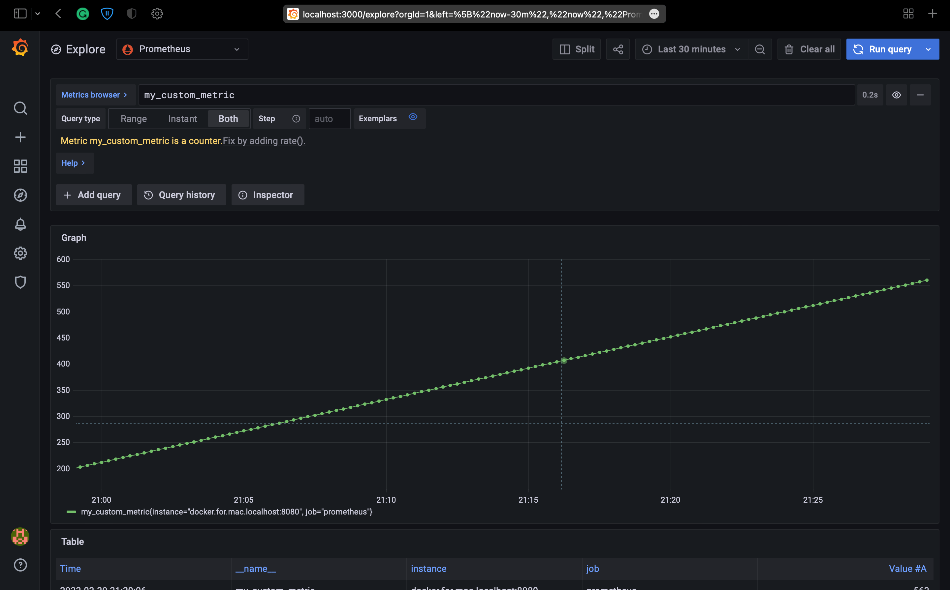This screenshot has width=950, height=590.
Task: Open the Dashboards icon in the sidebar
Action: coord(20,166)
